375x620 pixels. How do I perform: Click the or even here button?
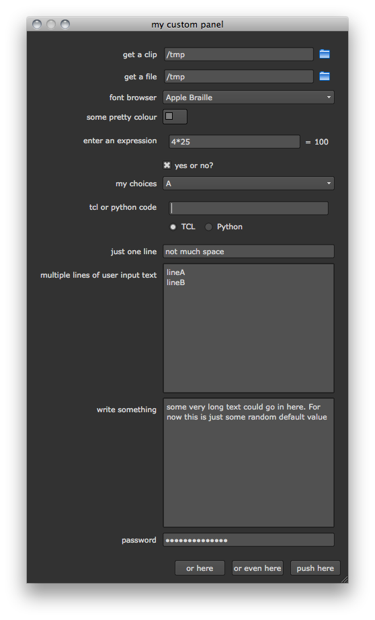tap(257, 568)
